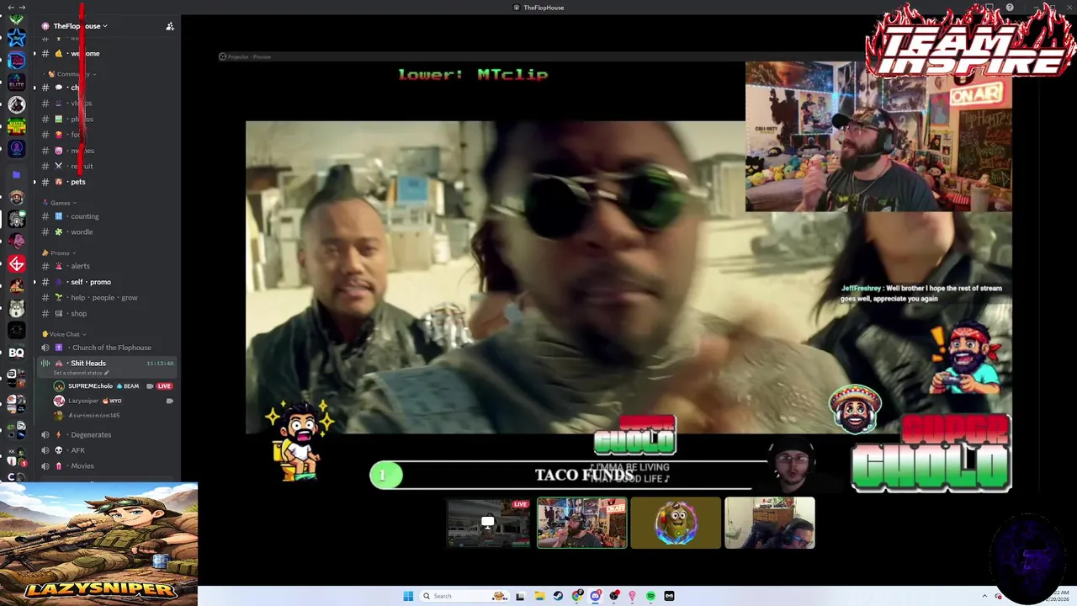1077x606 pixels.
Task: Click the chat icon of the first Community channel
Action: coord(59,88)
